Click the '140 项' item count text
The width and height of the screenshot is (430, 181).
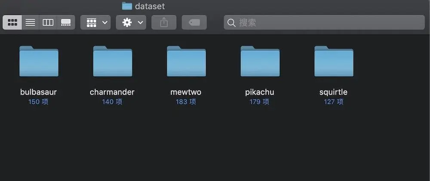[x=112, y=102]
